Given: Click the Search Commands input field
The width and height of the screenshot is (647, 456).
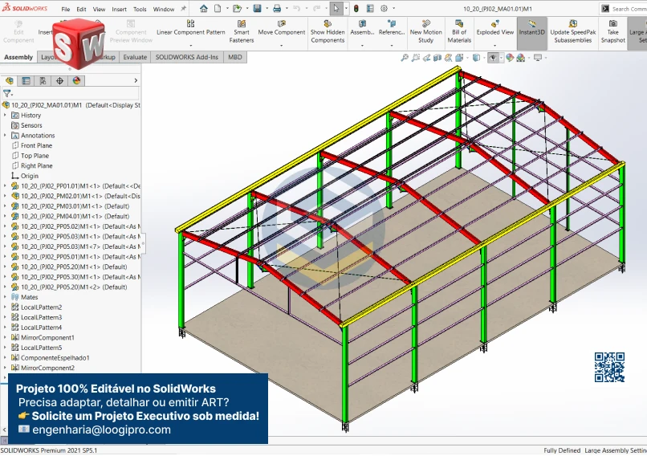Looking at the screenshot, I should tap(629, 9).
